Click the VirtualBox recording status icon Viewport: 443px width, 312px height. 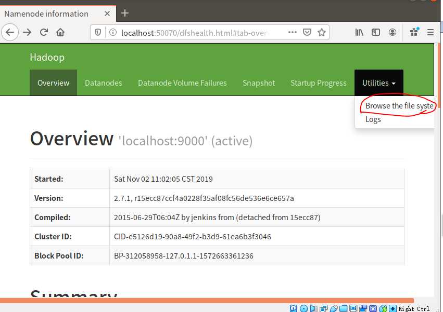(x=363, y=308)
